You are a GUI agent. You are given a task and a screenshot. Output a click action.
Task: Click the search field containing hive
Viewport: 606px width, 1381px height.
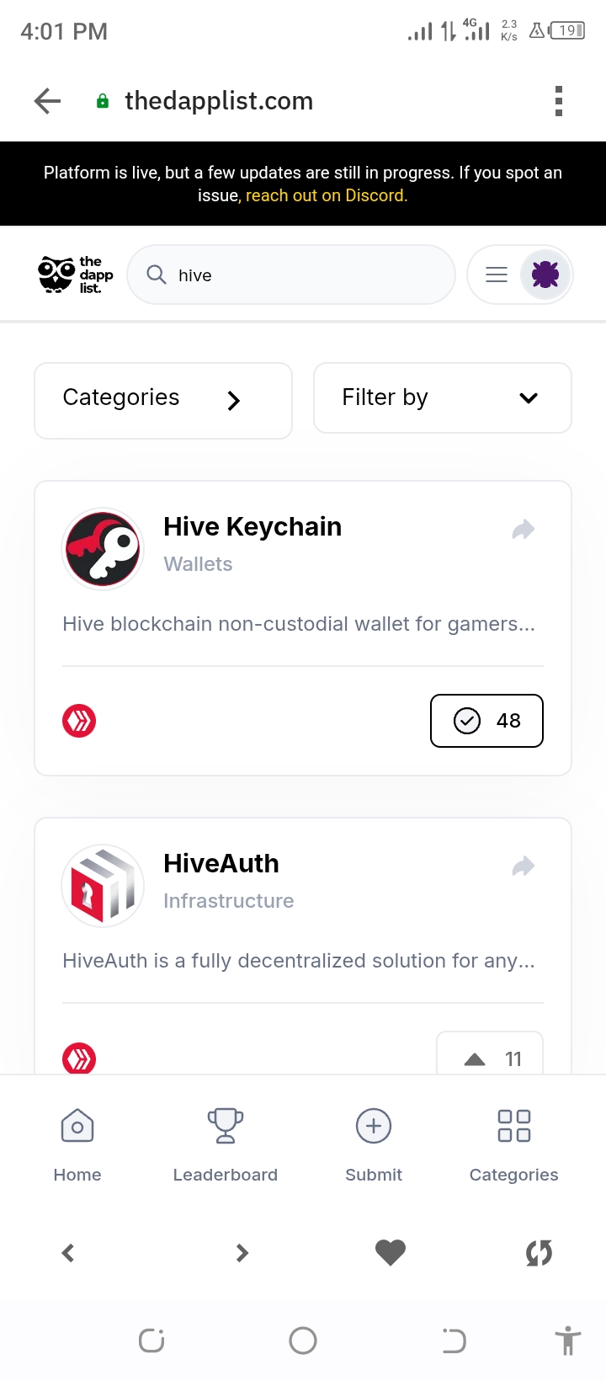[291, 275]
